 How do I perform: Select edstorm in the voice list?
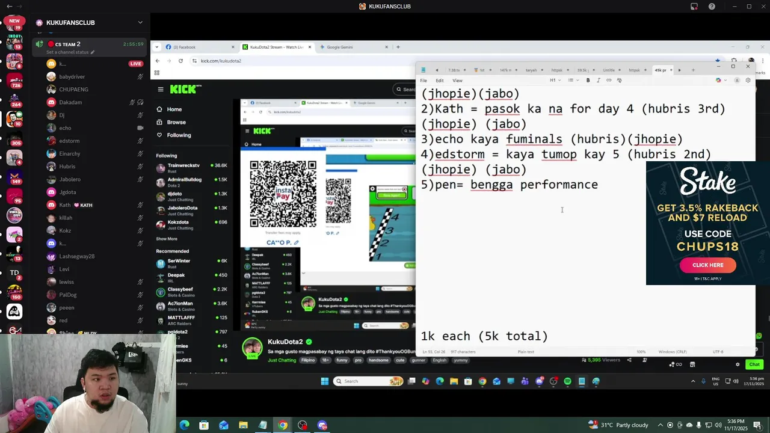pos(69,141)
